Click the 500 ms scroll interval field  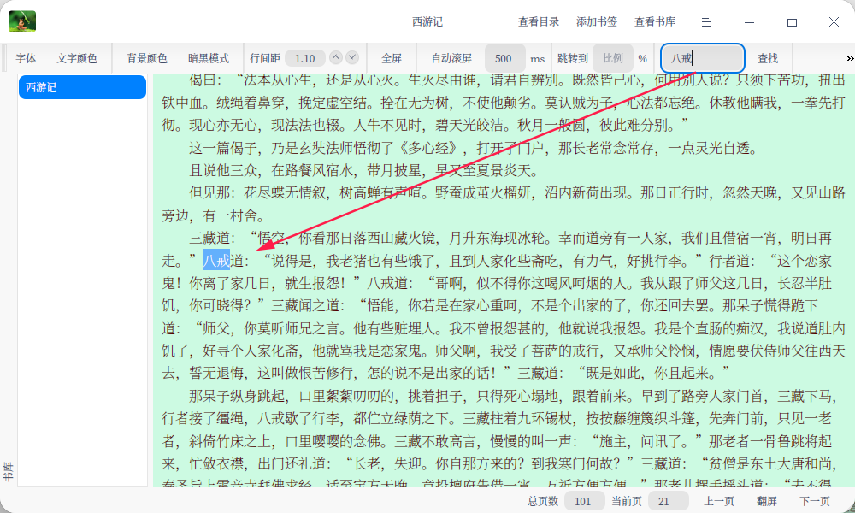point(504,58)
